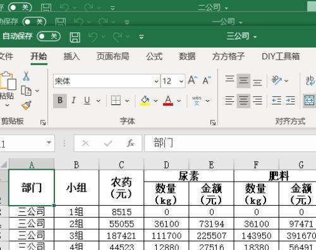Toggle Italic formatting

pos(73,101)
